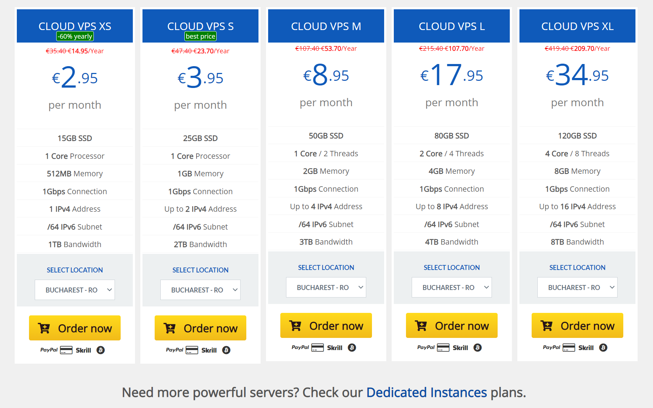Expand location selector for Cloud VPS S
The image size is (653, 408).
(200, 290)
